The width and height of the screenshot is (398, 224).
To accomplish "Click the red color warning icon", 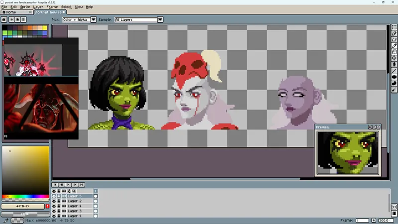I will (x=47, y=206).
